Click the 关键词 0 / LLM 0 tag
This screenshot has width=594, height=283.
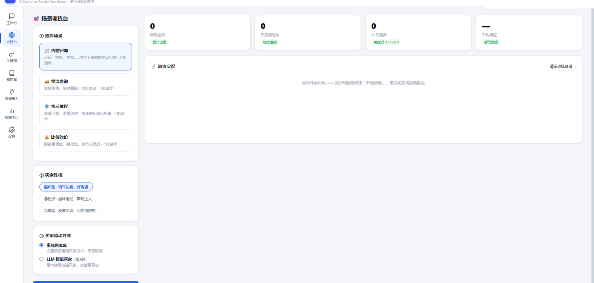click(x=386, y=42)
